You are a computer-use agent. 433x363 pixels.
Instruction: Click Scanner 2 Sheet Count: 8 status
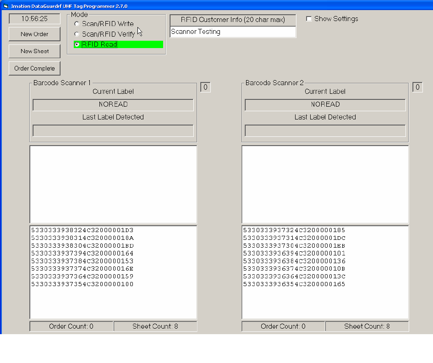click(367, 326)
